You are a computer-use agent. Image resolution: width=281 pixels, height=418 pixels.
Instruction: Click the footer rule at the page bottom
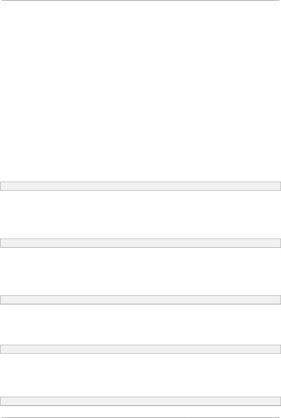click(140, 418)
